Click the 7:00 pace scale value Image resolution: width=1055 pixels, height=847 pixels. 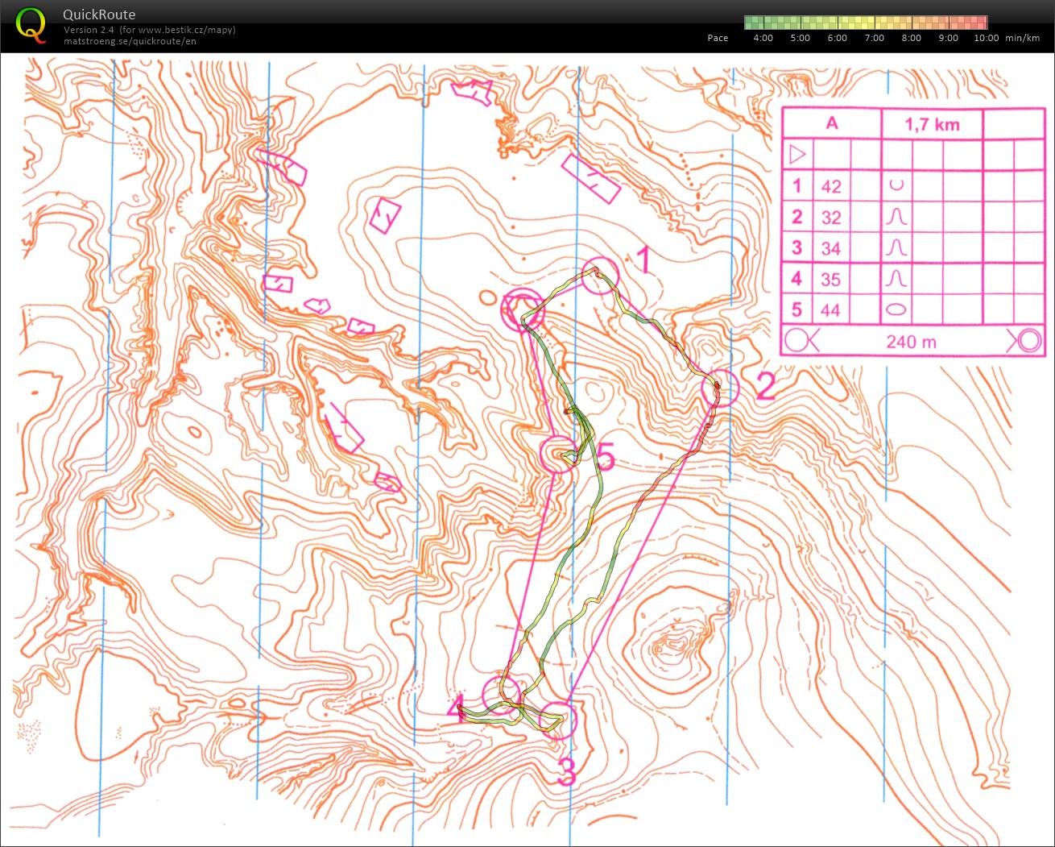pos(874,38)
